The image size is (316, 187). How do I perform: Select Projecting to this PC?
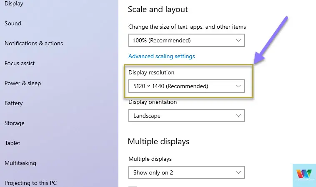click(x=30, y=183)
